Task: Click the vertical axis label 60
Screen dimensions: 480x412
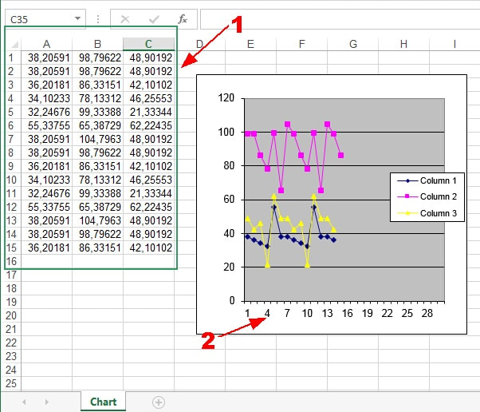Action: pyautogui.click(x=229, y=200)
